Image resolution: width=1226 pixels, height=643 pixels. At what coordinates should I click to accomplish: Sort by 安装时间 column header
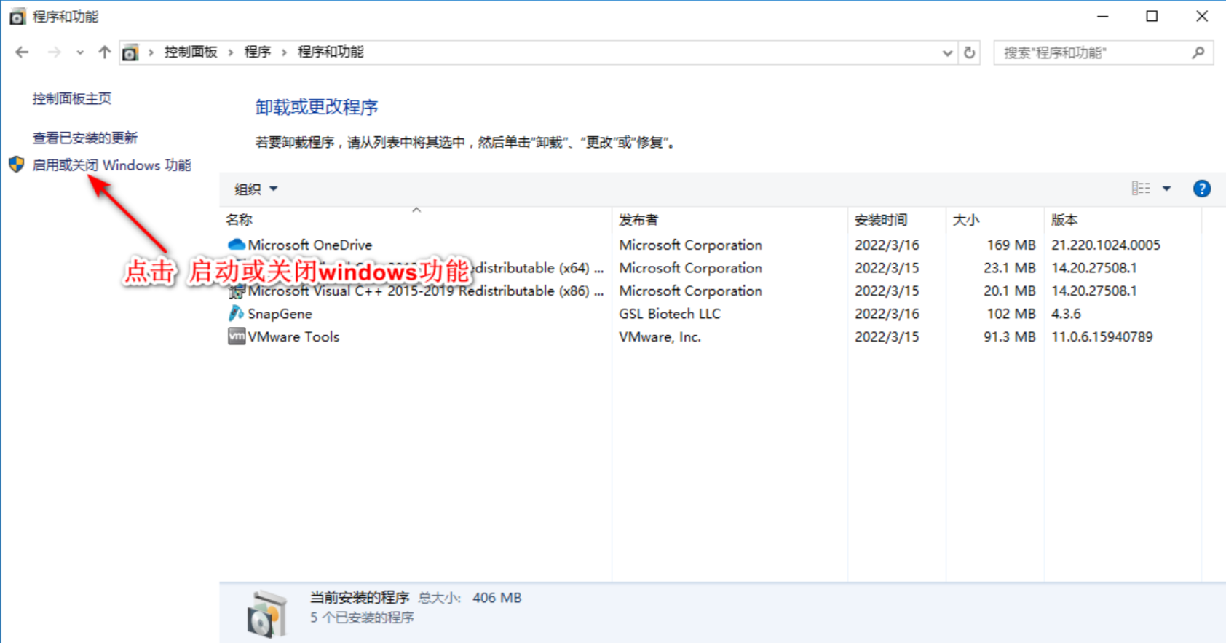(x=897, y=220)
